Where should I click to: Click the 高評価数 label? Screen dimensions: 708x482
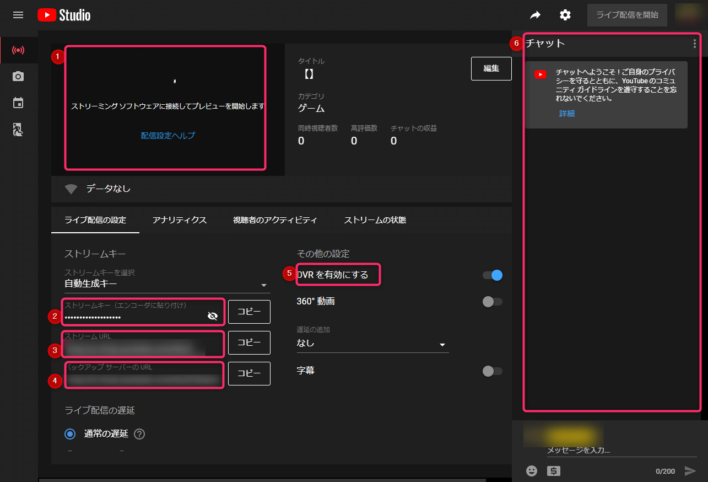[x=364, y=128]
